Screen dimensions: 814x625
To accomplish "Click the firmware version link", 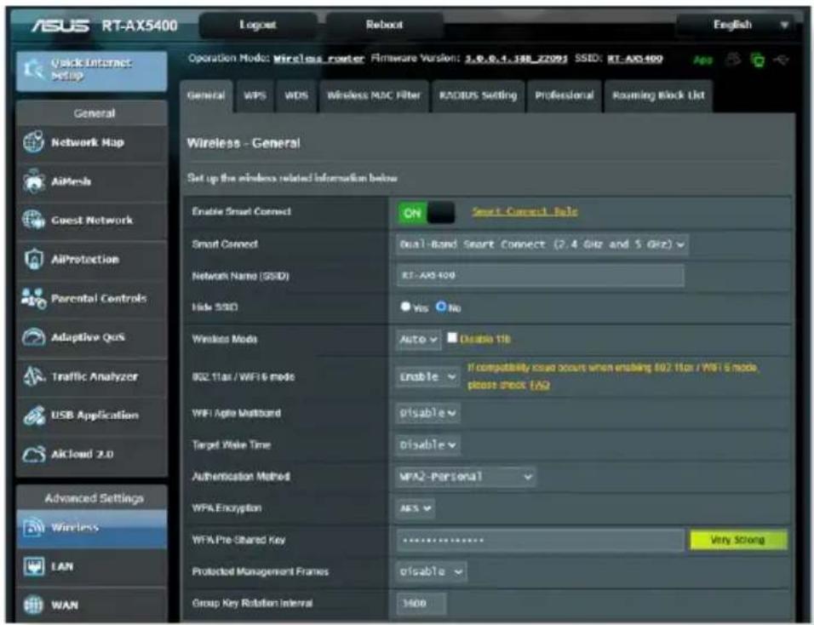I will tap(516, 59).
